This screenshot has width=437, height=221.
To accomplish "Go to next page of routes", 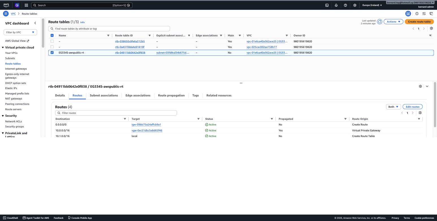I will [x=412, y=113].
